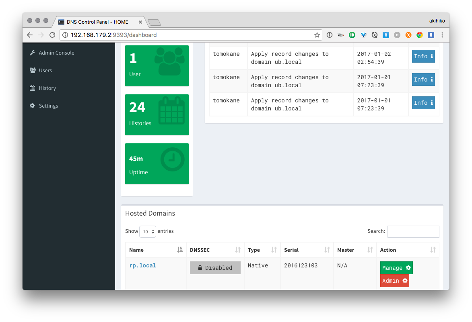472x322 pixels.
Task: Toggle DNSSEC status for rp.local
Action: 215,267
